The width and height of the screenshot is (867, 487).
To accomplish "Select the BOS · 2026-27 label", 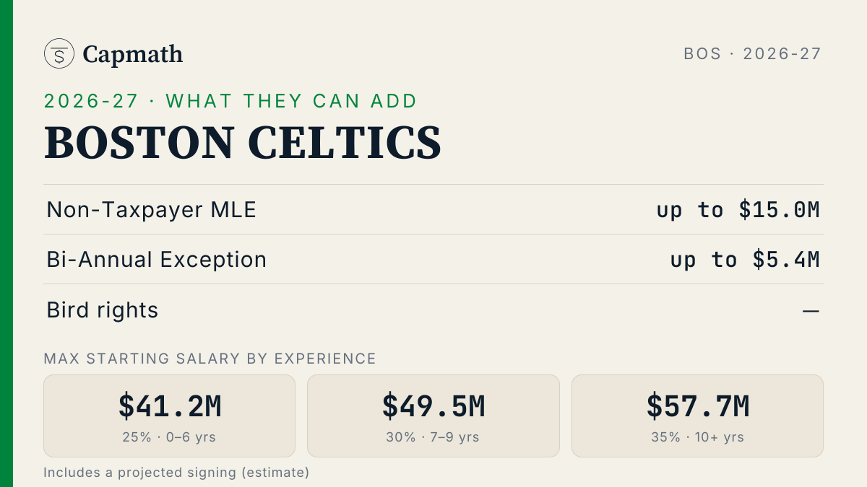I will tap(753, 53).
